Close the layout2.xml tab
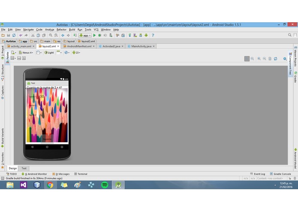 pos(58,46)
